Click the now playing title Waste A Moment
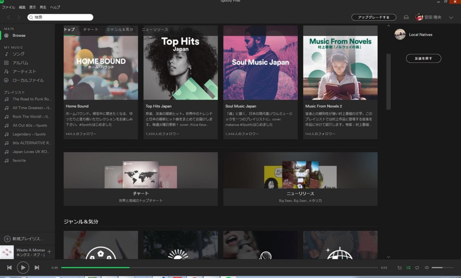 click(x=31, y=250)
